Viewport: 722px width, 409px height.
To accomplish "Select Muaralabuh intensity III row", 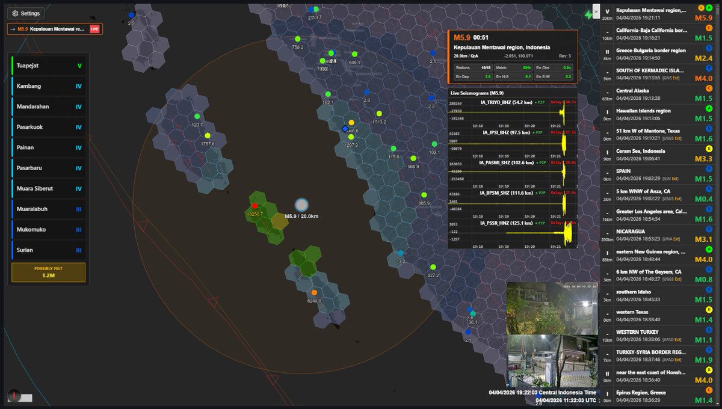I will [49, 209].
